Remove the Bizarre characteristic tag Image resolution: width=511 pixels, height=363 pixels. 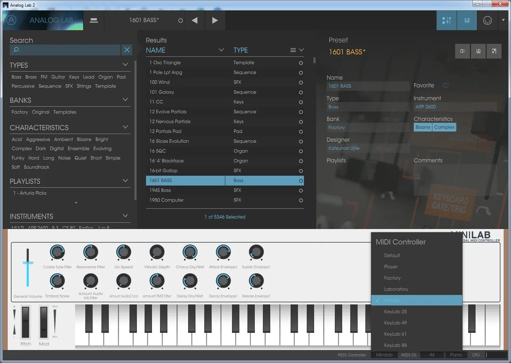(x=423, y=127)
